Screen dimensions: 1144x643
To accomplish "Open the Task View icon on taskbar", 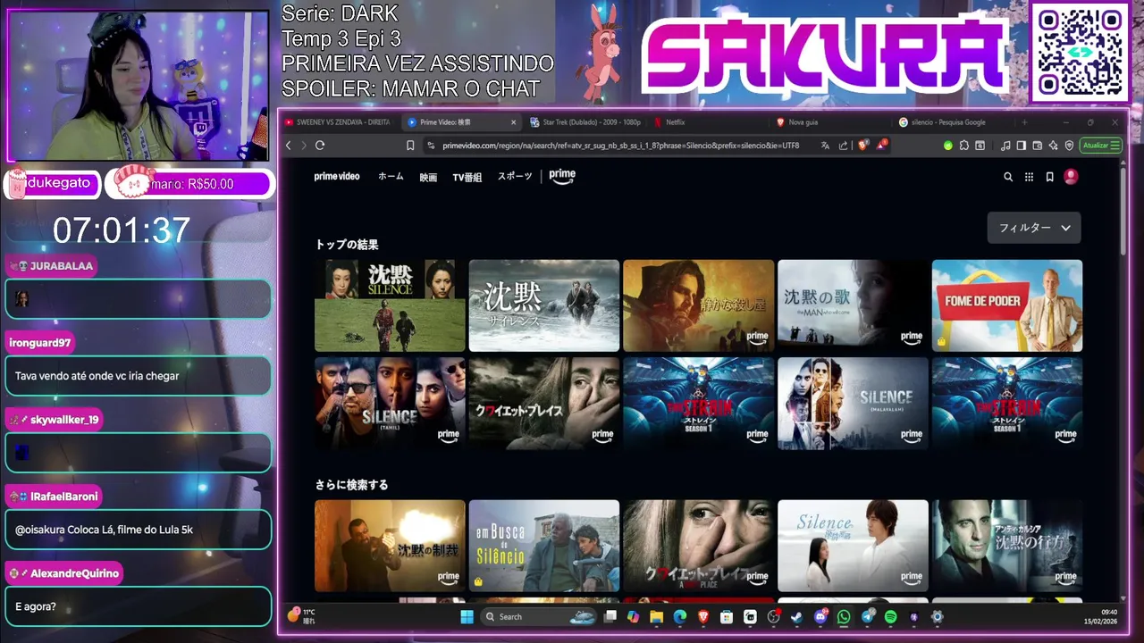I will (610, 617).
